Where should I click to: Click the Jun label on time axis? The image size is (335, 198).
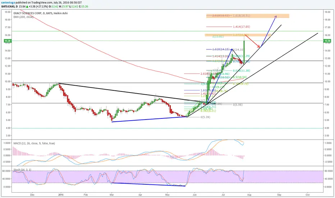click(194, 195)
